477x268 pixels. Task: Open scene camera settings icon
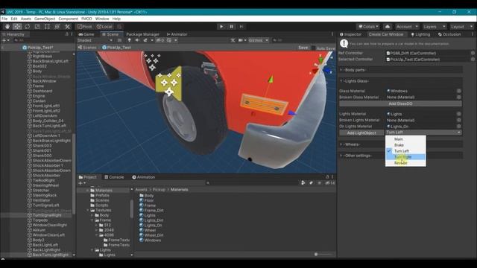click(241, 40)
